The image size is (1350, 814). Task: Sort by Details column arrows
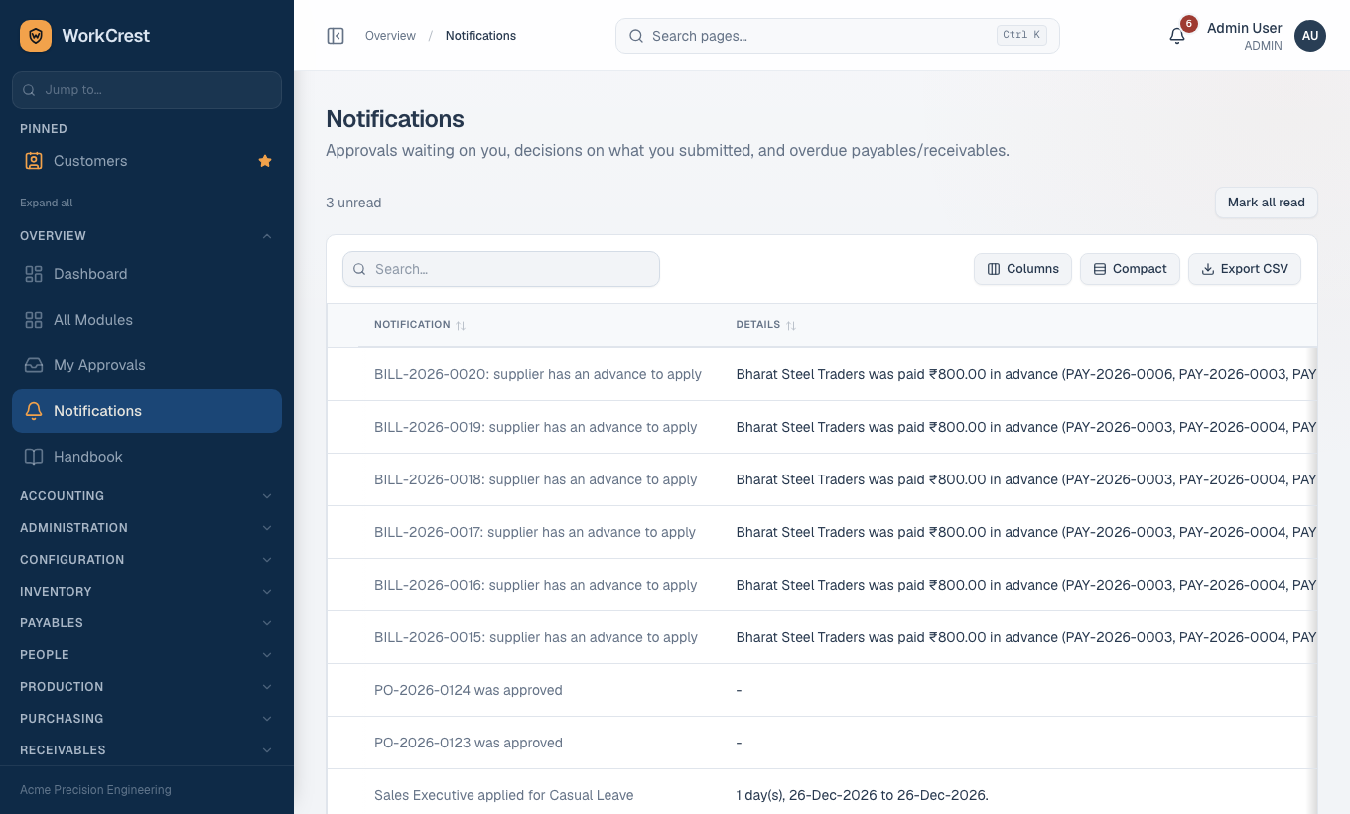791,325
